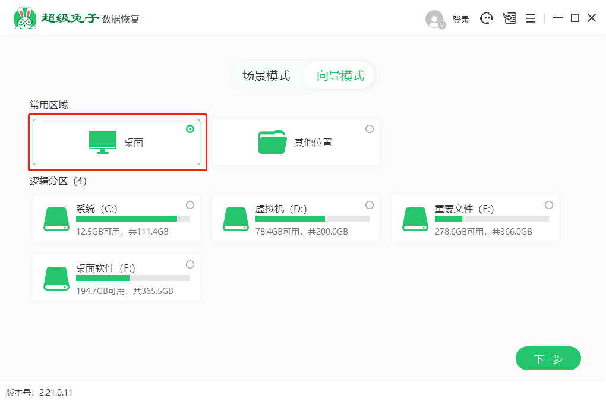Click the 重要文件 (E:) drive icon
Image resolution: width=606 pixels, height=404 pixels.
pos(415,219)
